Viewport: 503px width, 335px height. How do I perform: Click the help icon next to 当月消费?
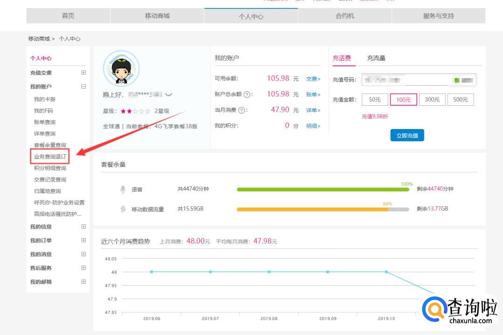click(242, 110)
